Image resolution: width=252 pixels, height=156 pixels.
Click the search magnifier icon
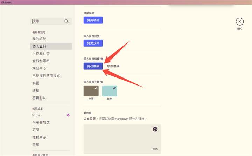[x=66, y=21]
